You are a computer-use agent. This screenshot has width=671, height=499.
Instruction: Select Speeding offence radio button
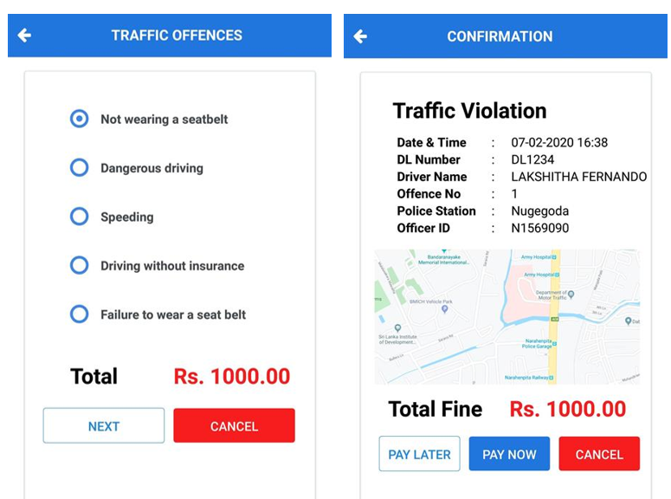[79, 217]
